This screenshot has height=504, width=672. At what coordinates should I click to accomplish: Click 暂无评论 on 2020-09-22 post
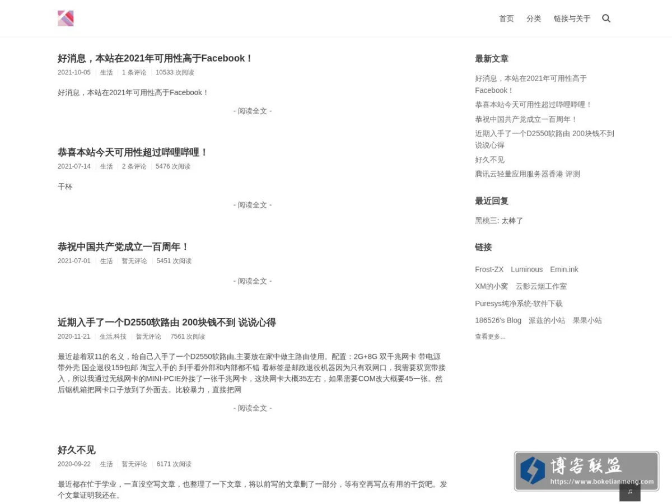click(134, 465)
